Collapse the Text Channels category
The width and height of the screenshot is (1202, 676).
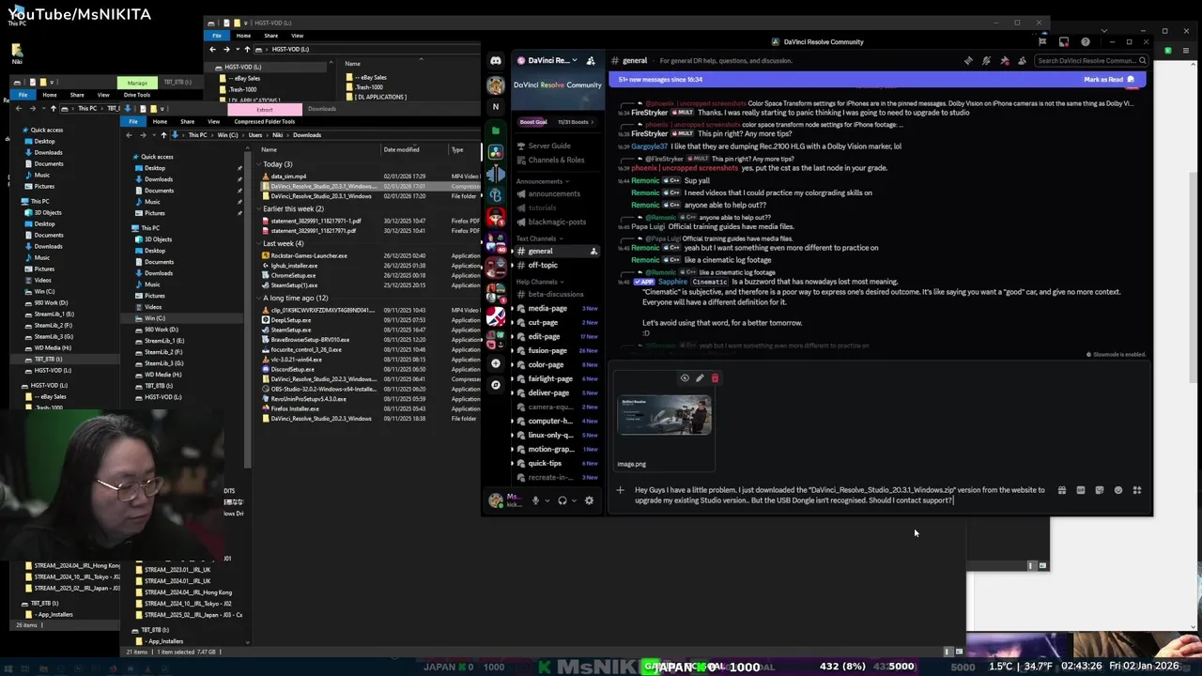[538, 238]
